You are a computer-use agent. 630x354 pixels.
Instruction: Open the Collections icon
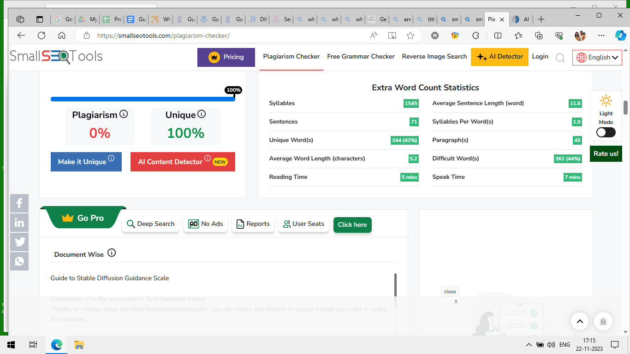(539, 35)
